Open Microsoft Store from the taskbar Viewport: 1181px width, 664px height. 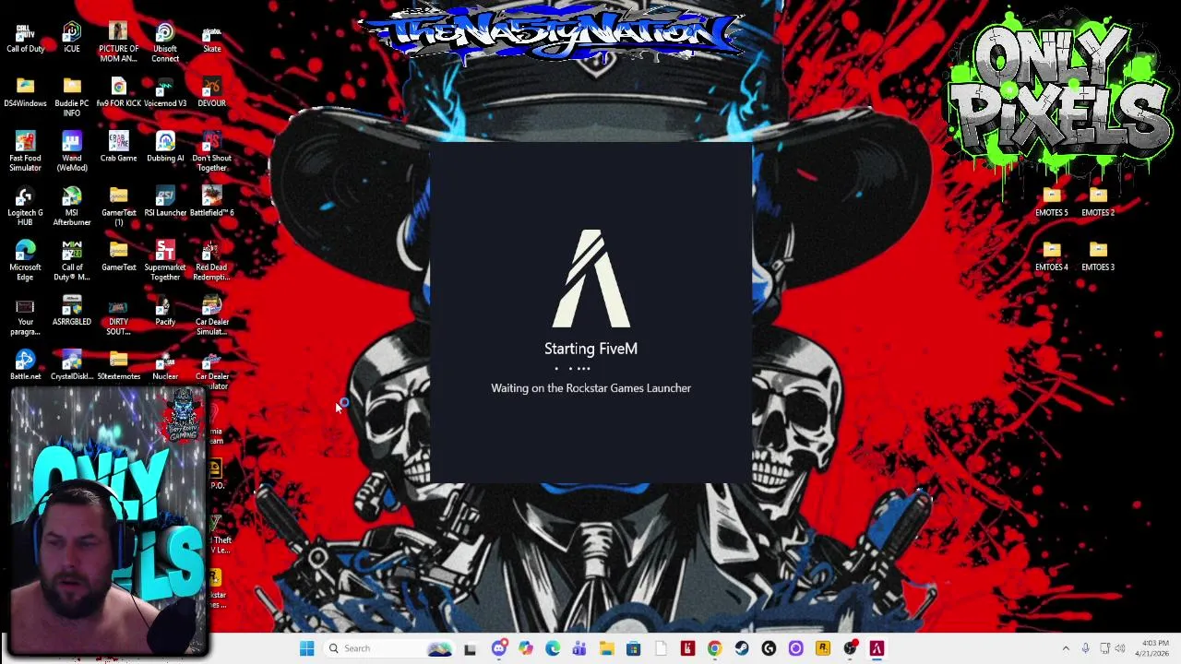(x=633, y=648)
